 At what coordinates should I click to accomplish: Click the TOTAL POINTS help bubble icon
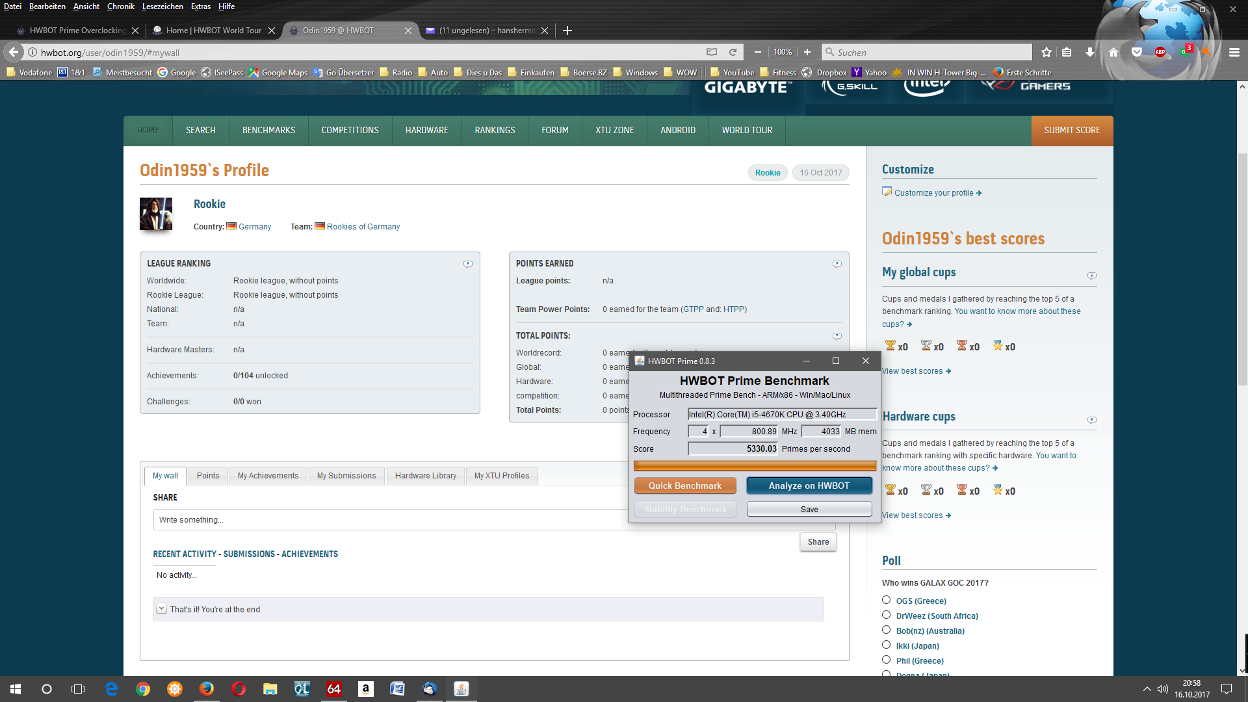pos(837,336)
